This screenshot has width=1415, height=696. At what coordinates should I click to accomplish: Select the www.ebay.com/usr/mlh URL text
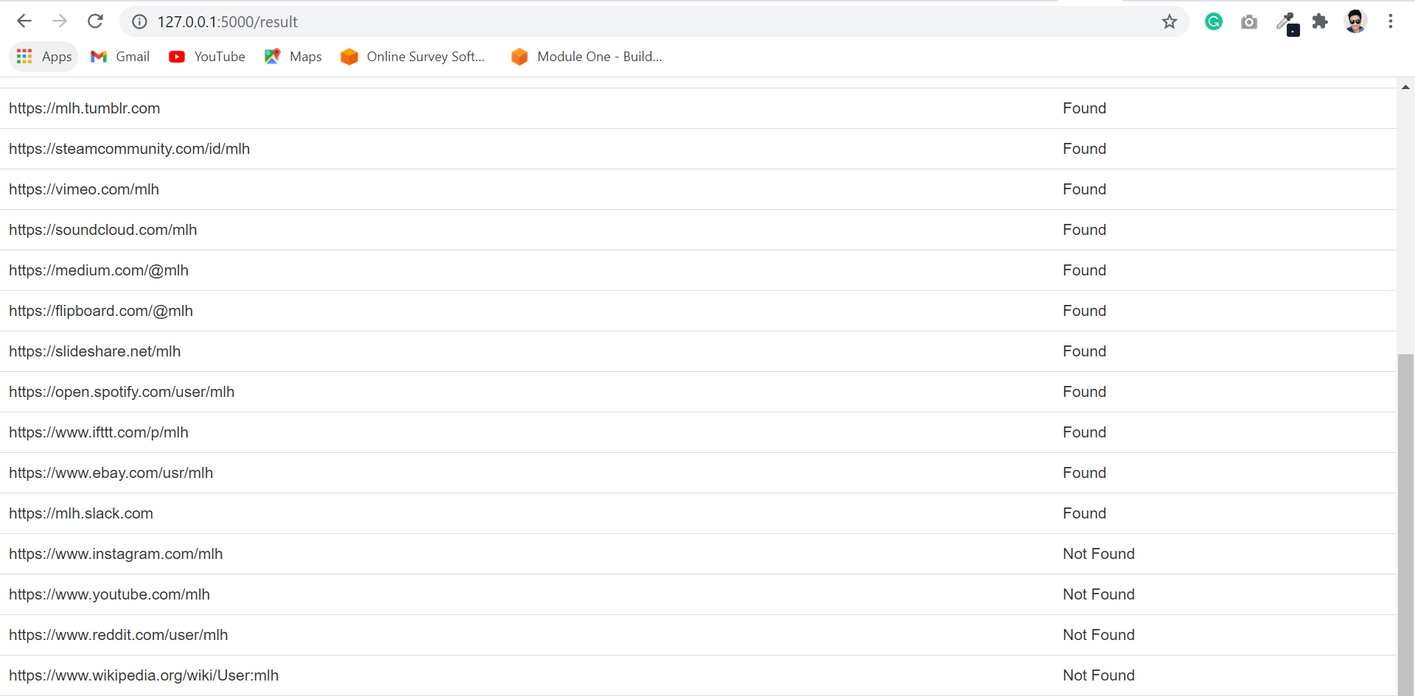111,473
